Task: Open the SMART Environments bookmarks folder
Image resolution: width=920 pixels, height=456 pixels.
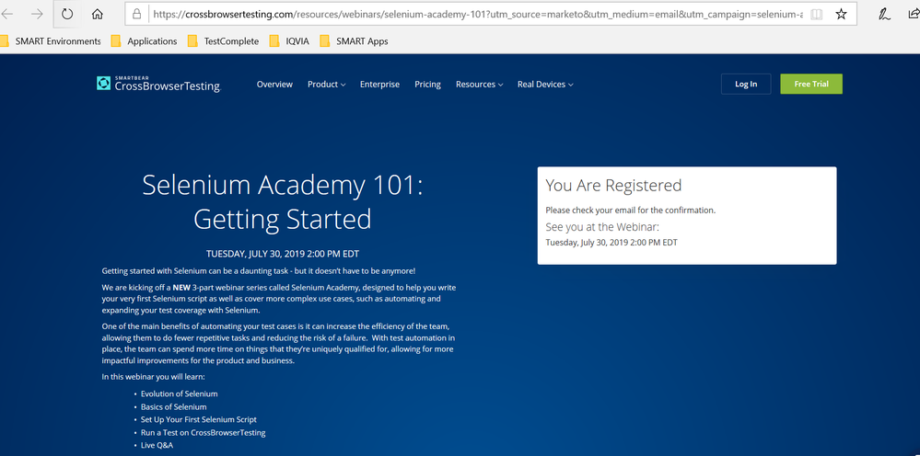Action: pyautogui.click(x=51, y=41)
